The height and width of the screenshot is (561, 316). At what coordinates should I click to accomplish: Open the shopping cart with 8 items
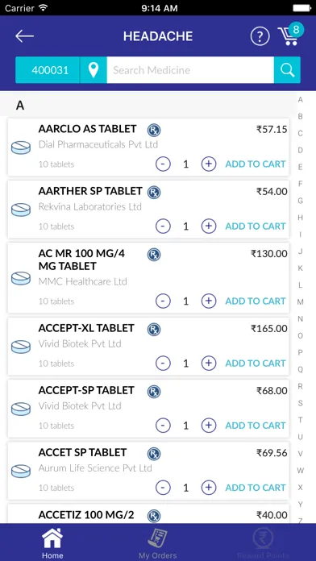290,35
